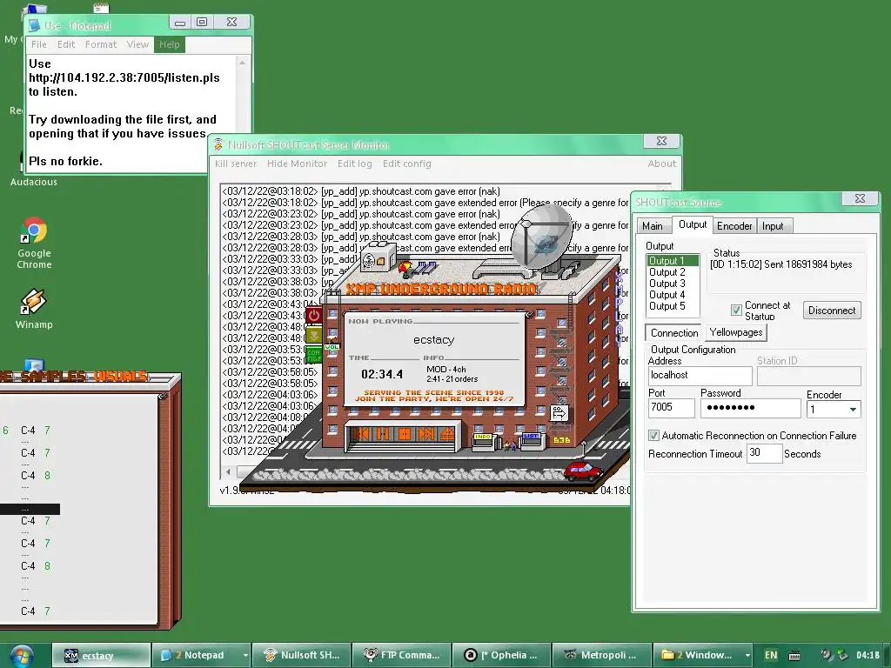Switch to Ophelia taskbar button
This screenshot has height=668, width=891.
(x=501, y=655)
